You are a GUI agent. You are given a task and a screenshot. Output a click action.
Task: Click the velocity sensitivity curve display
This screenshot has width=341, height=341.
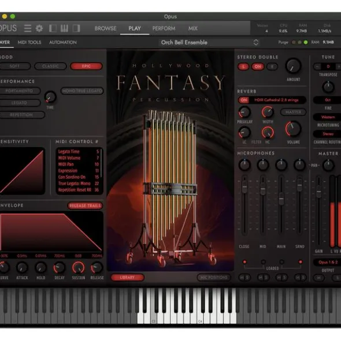pyautogui.click(x=22, y=171)
